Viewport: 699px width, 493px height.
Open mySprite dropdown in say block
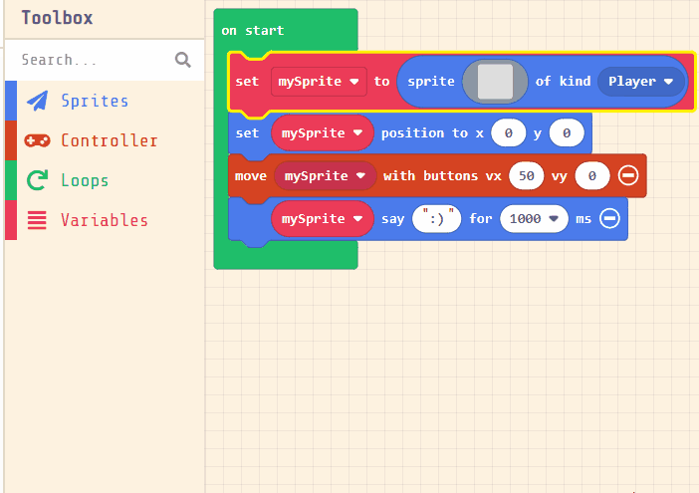pos(323,218)
